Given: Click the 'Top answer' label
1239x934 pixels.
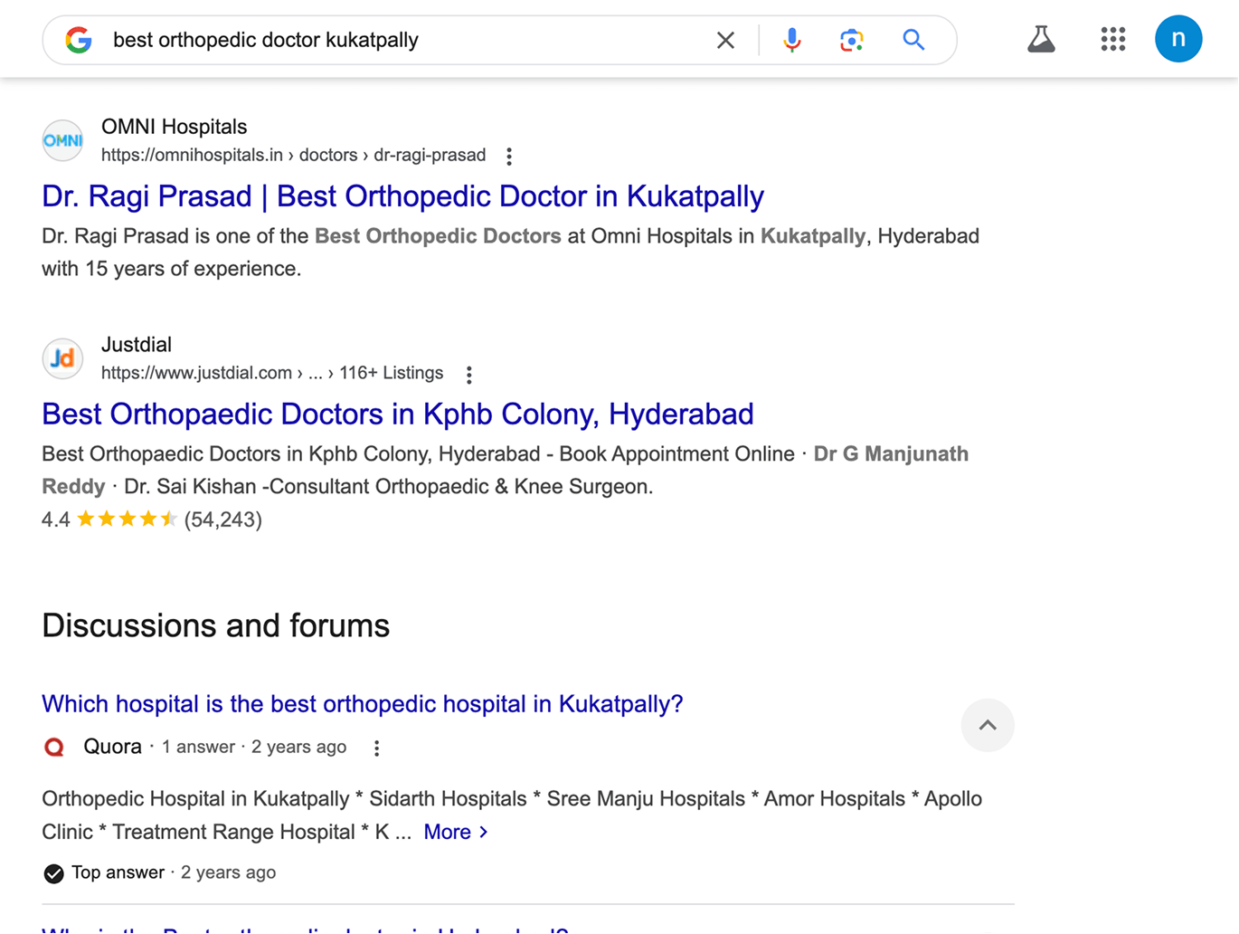Looking at the screenshot, I should [x=118, y=872].
